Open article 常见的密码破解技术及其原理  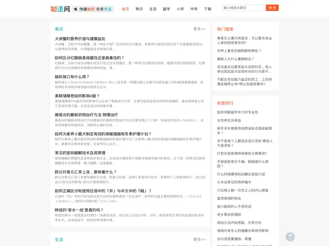click(80, 153)
